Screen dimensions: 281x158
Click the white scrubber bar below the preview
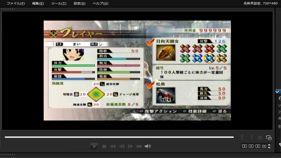[x=119, y=137]
